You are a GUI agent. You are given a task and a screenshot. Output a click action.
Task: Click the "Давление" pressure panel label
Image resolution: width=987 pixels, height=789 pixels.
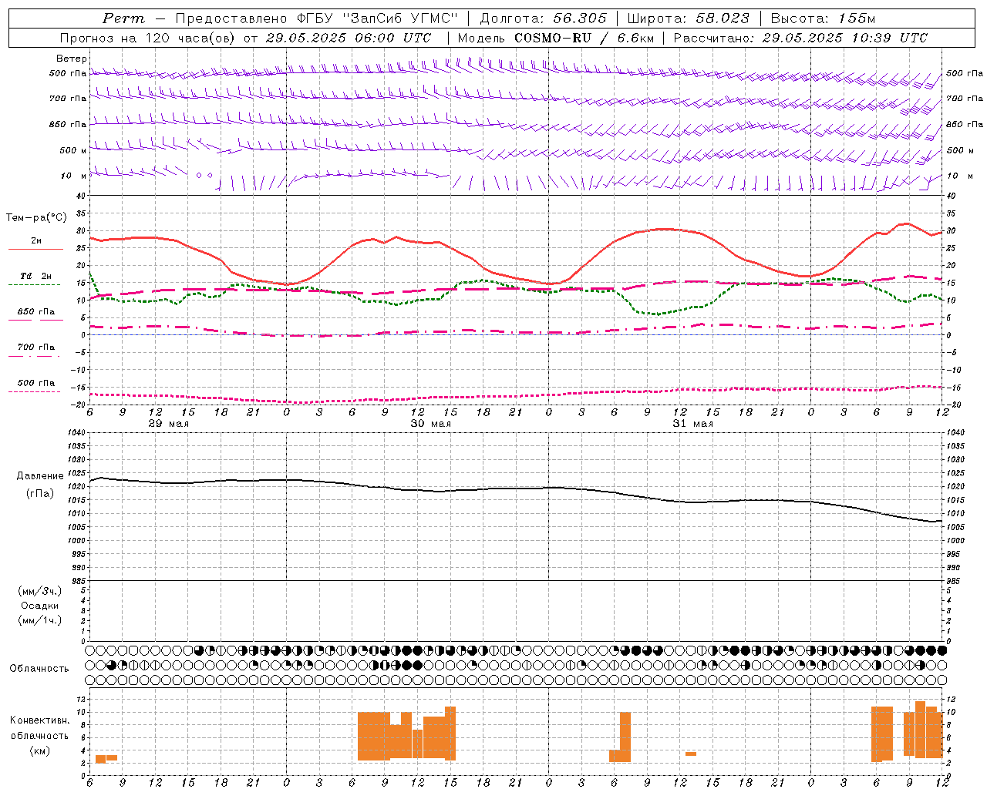coord(39,476)
